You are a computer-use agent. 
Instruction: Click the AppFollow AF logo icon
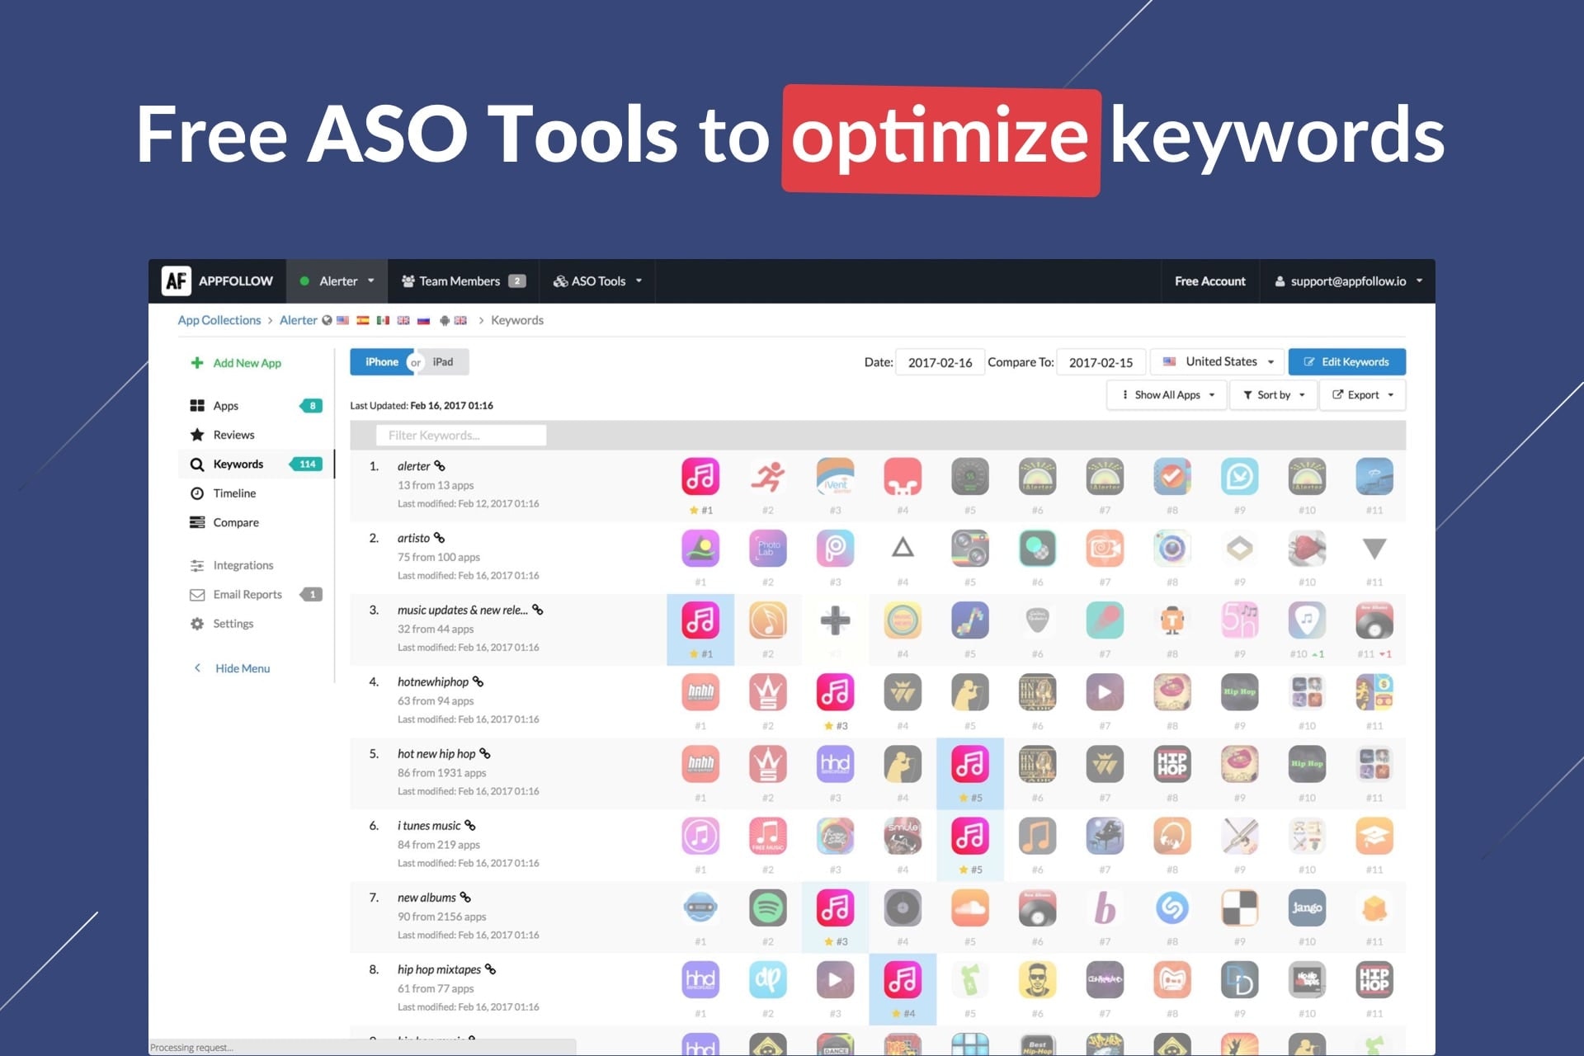(x=176, y=281)
